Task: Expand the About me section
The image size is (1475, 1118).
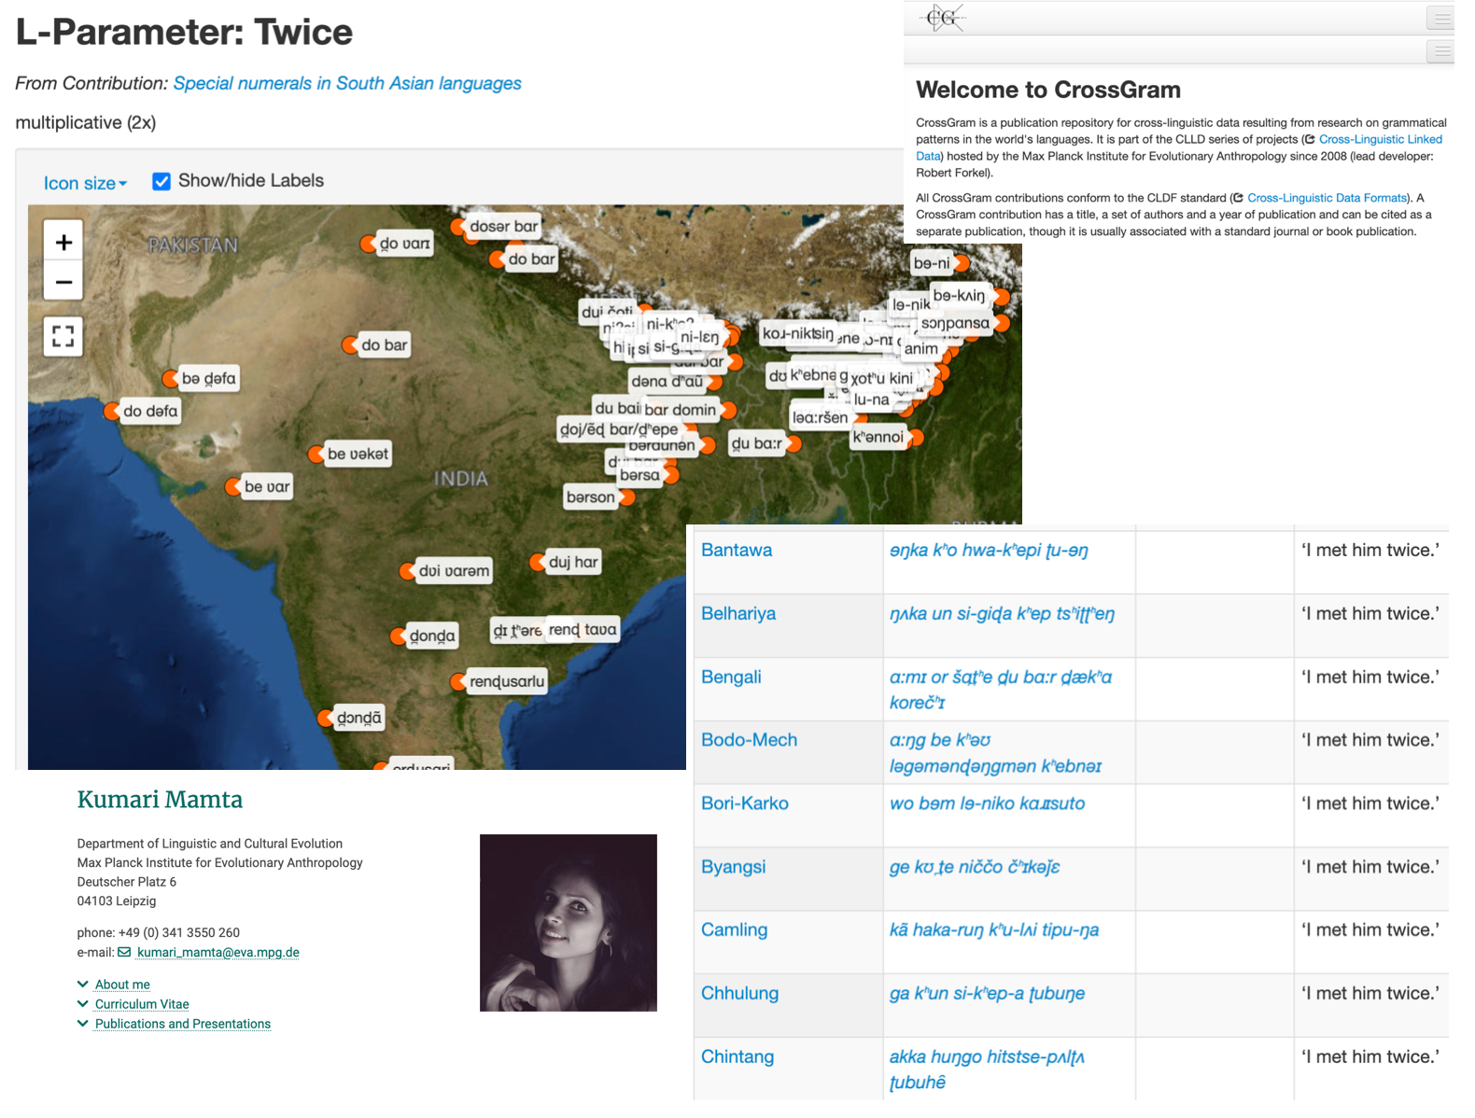Action: pyautogui.click(x=122, y=985)
